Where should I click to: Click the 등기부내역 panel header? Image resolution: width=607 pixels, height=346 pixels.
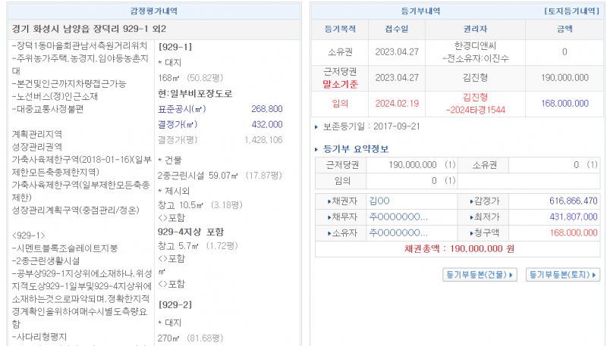[424, 12]
